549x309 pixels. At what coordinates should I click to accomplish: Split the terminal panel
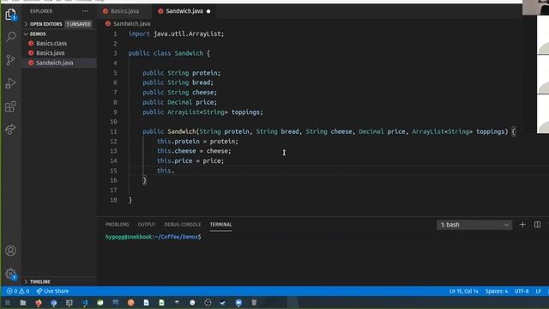click(537, 225)
